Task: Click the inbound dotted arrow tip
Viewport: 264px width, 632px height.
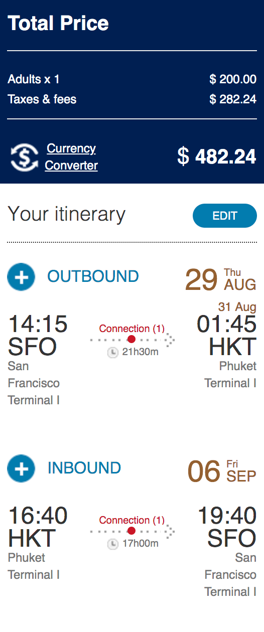Action: click(170, 531)
